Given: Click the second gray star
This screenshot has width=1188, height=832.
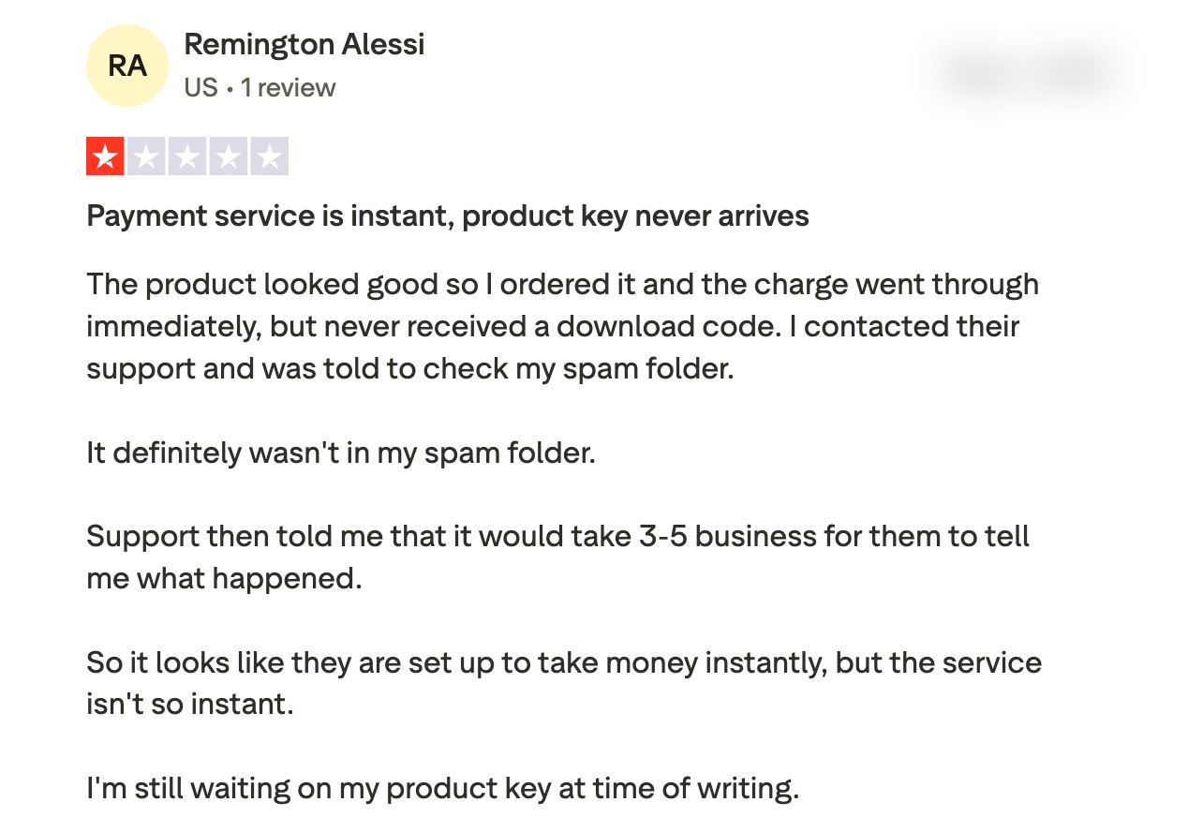Looking at the screenshot, I should point(146,156).
